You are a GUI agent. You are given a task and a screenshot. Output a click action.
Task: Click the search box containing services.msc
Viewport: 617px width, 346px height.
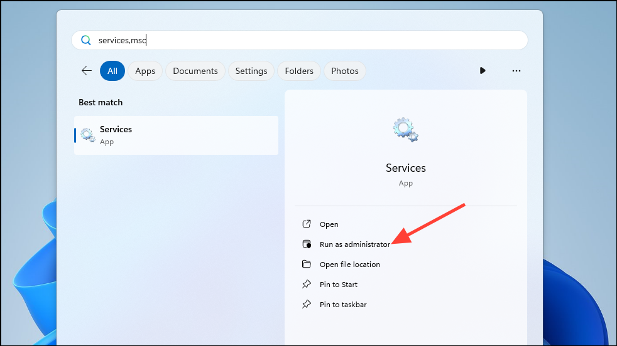(300, 40)
